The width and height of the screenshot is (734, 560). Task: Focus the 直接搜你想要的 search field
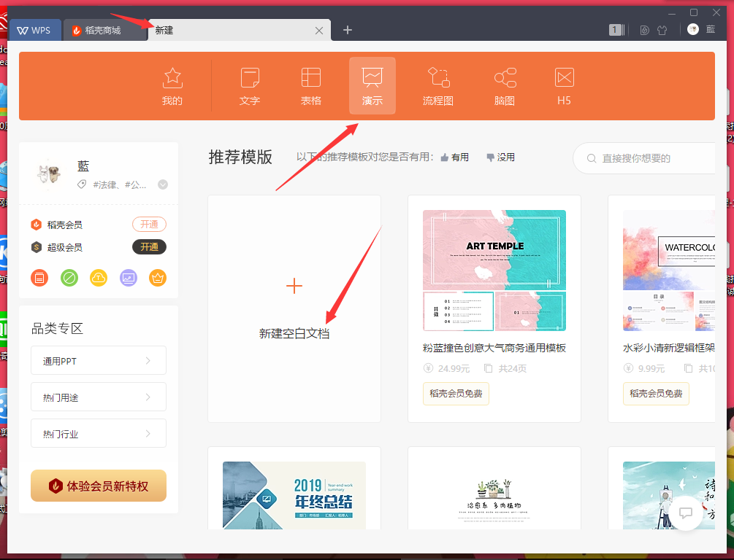644,158
